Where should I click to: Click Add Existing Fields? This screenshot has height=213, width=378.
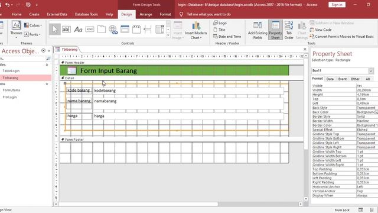pyautogui.click(x=258, y=30)
